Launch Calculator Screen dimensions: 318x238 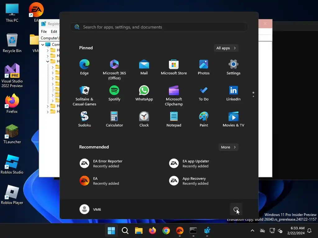(x=114, y=119)
